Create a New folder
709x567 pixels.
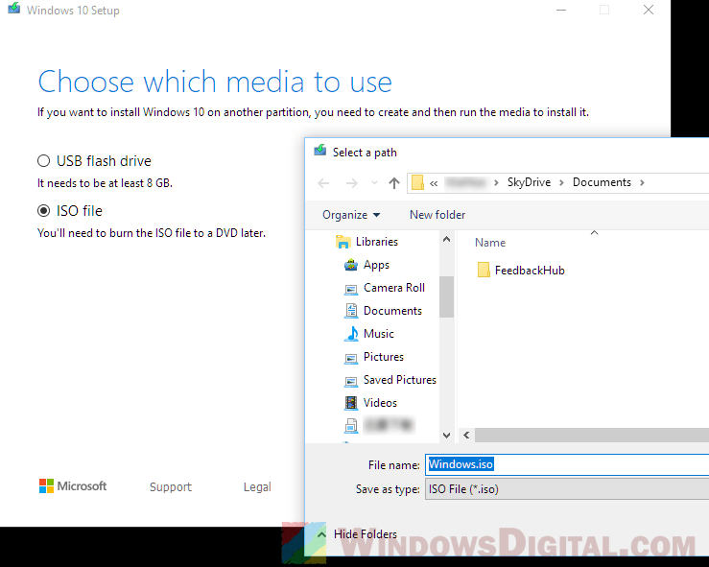(437, 215)
